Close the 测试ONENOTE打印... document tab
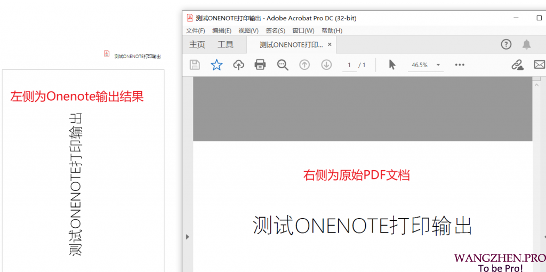 pyautogui.click(x=330, y=45)
